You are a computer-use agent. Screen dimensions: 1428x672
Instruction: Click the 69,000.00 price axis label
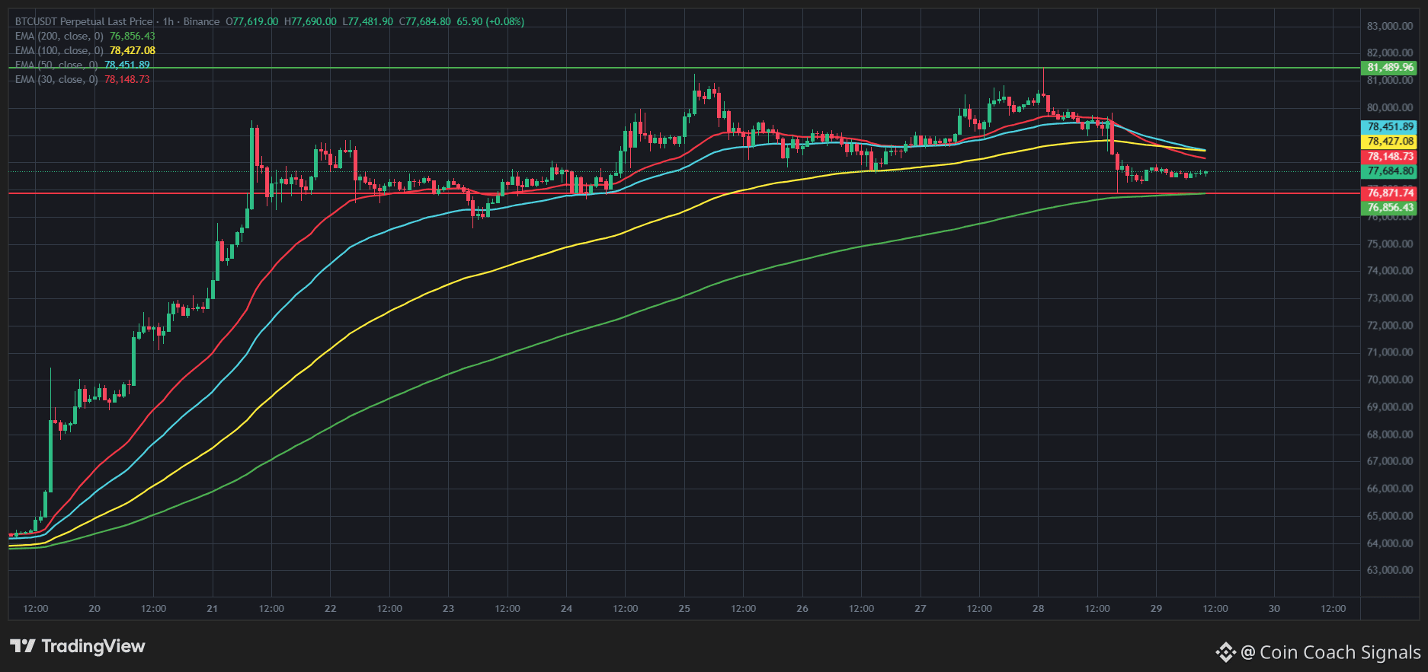tap(1390, 406)
